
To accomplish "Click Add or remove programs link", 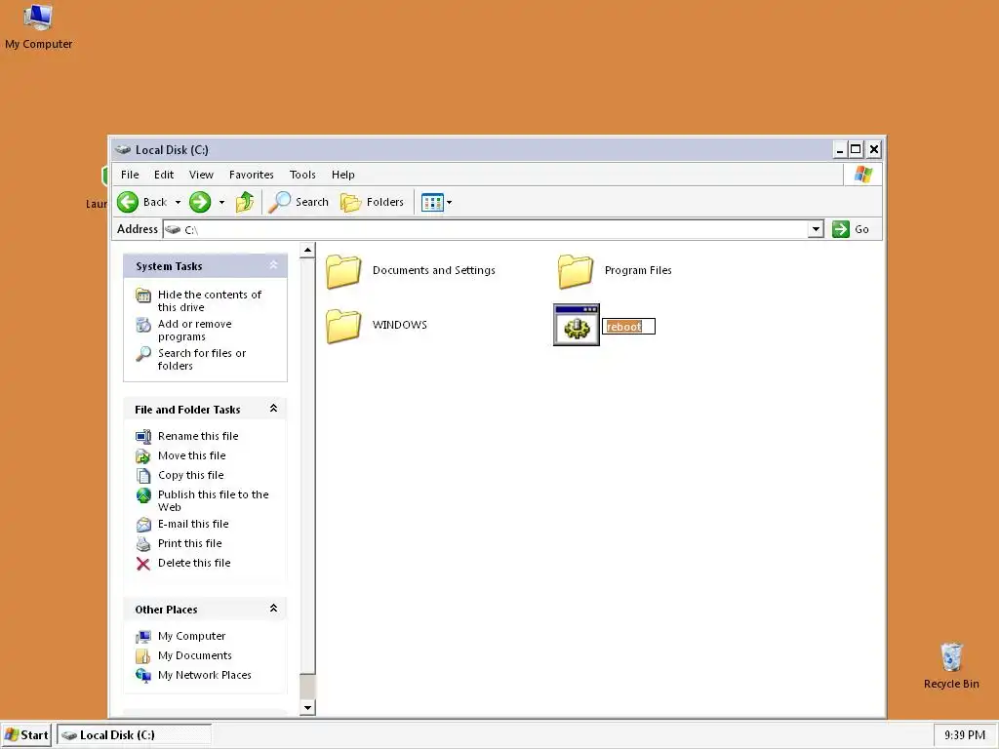I will [195, 330].
